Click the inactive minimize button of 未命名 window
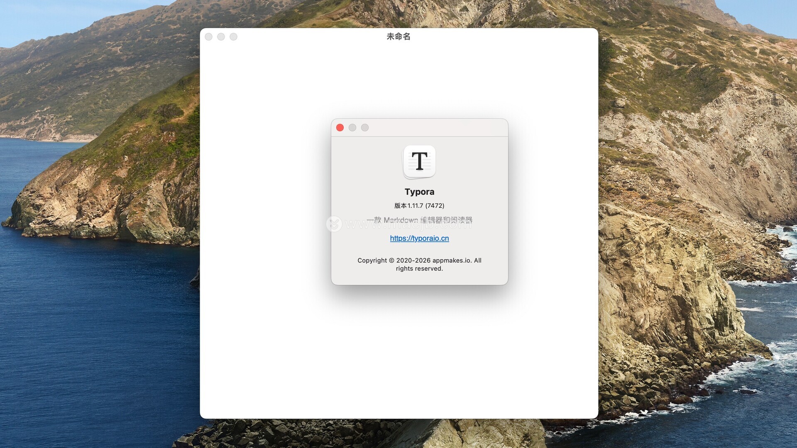This screenshot has width=797, height=448. pyautogui.click(x=221, y=37)
